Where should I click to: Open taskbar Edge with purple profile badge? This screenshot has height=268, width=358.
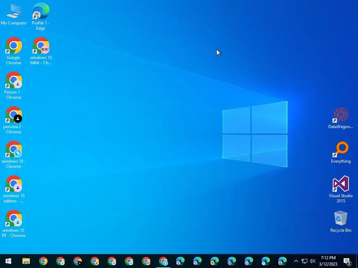(232, 261)
